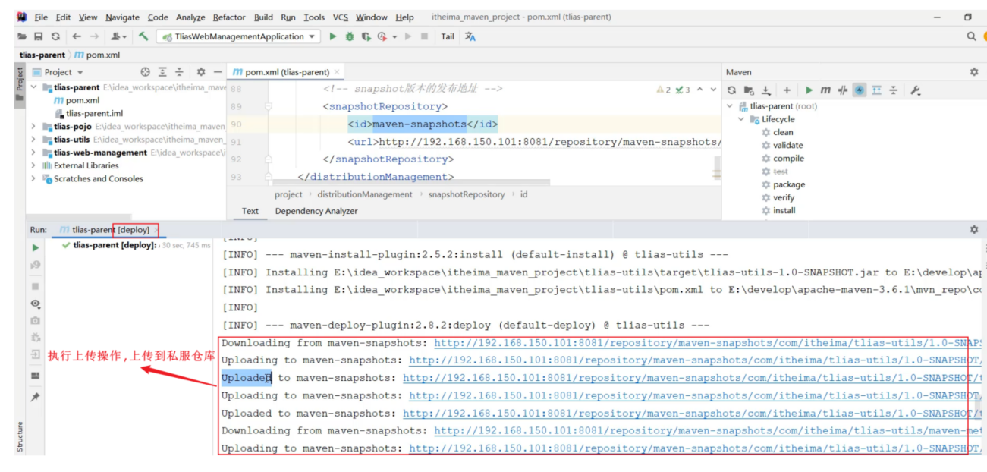The height and width of the screenshot is (472, 987).
Task: Open tlias-parent.iml in the Project tree
Action: click(x=94, y=113)
